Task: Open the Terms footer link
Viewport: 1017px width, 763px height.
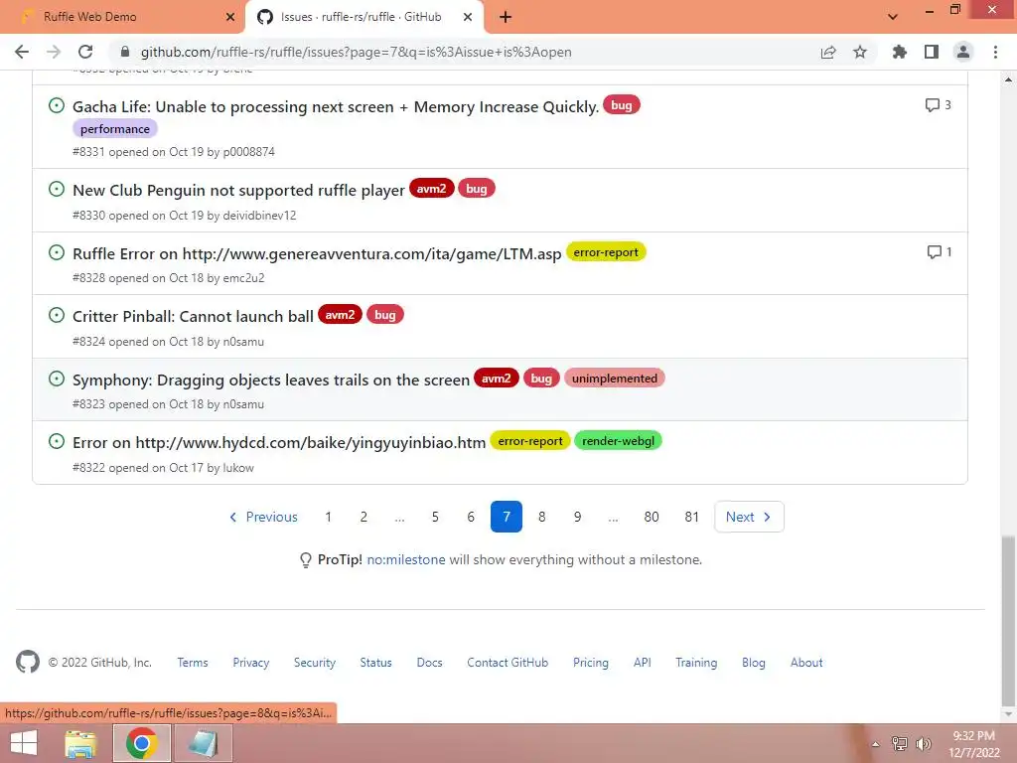Action: pos(193,663)
